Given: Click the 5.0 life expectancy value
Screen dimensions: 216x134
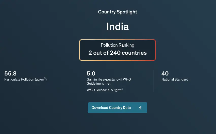Looking at the screenshot, I should click(91, 73).
